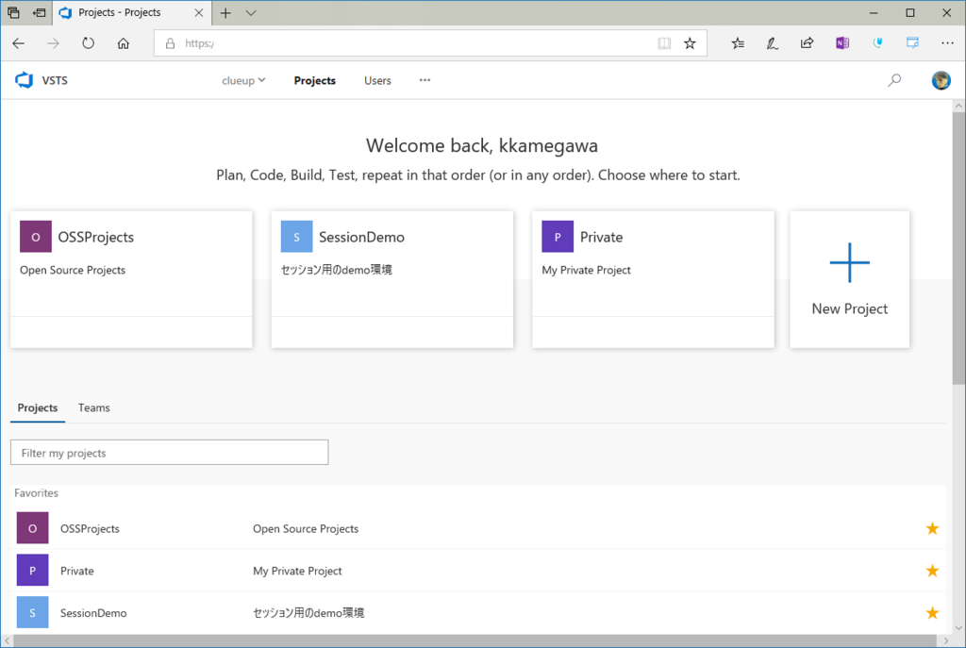Unfavorite SessionDemo using its star
Image resolution: width=966 pixels, height=648 pixels.
click(x=932, y=613)
